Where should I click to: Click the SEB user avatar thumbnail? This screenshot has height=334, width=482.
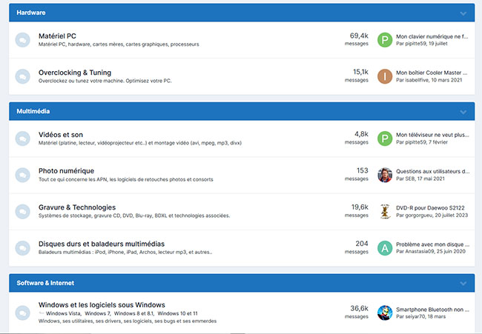(384, 175)
